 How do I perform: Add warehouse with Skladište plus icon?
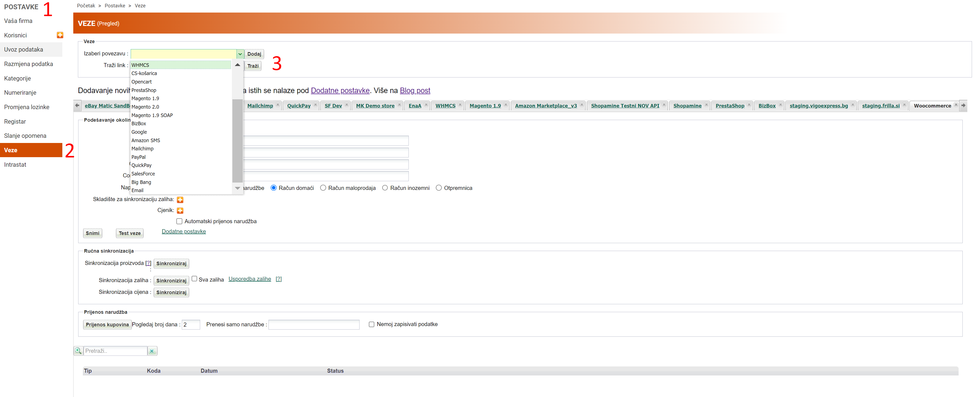point(180,200)
